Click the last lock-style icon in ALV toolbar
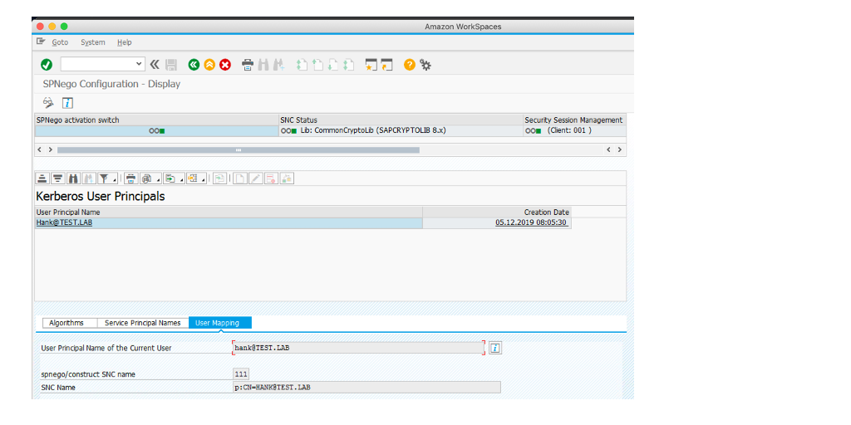 287,178
